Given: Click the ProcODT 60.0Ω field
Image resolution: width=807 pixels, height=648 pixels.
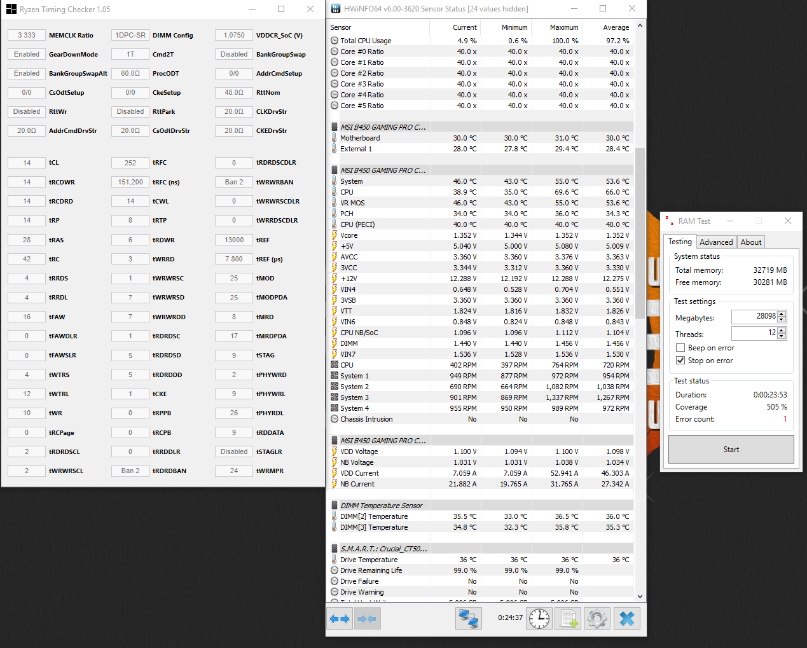Looking at the screenshot, I should coord(130,73).
